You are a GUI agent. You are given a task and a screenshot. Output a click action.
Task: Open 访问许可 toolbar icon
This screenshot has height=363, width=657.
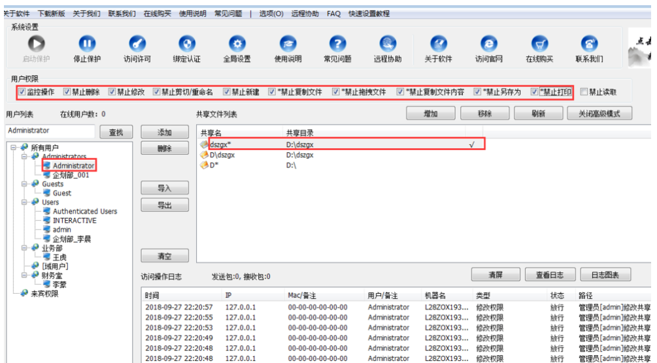(137, 44)
